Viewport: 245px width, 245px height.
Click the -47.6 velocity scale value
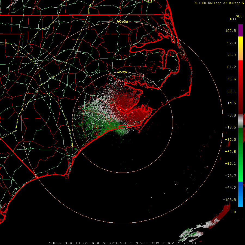click(231, 152)
